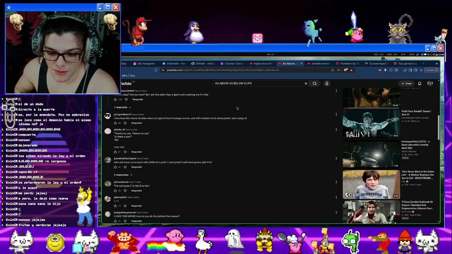This screenshot has width=452, height=254.
Task: Open the Underqualified short film thumbnail
Action: pos(371,153)
